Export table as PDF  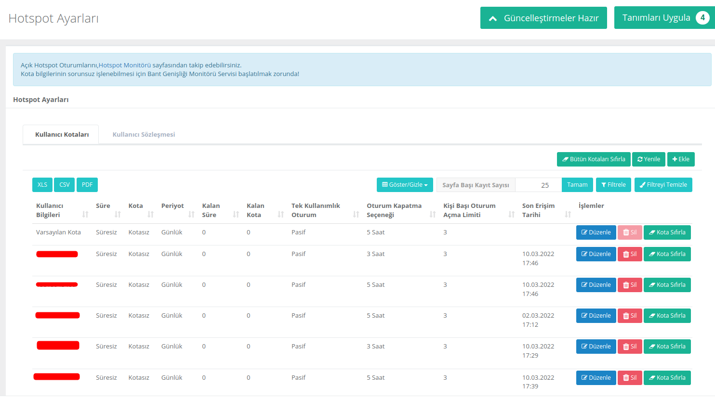[x=87, y=185]
